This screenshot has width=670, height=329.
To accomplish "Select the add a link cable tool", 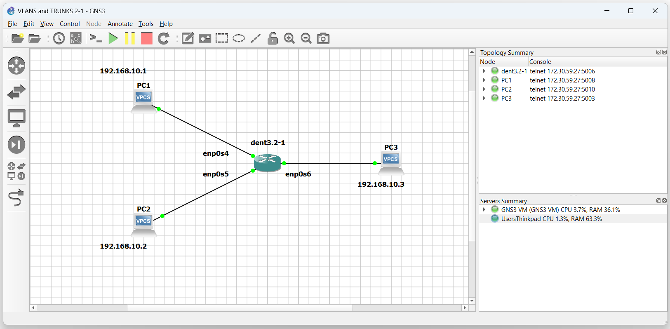I will point(16,197).
